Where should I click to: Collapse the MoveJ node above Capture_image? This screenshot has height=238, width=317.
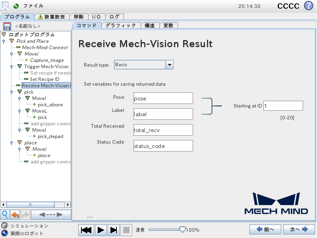click(19, 54)
